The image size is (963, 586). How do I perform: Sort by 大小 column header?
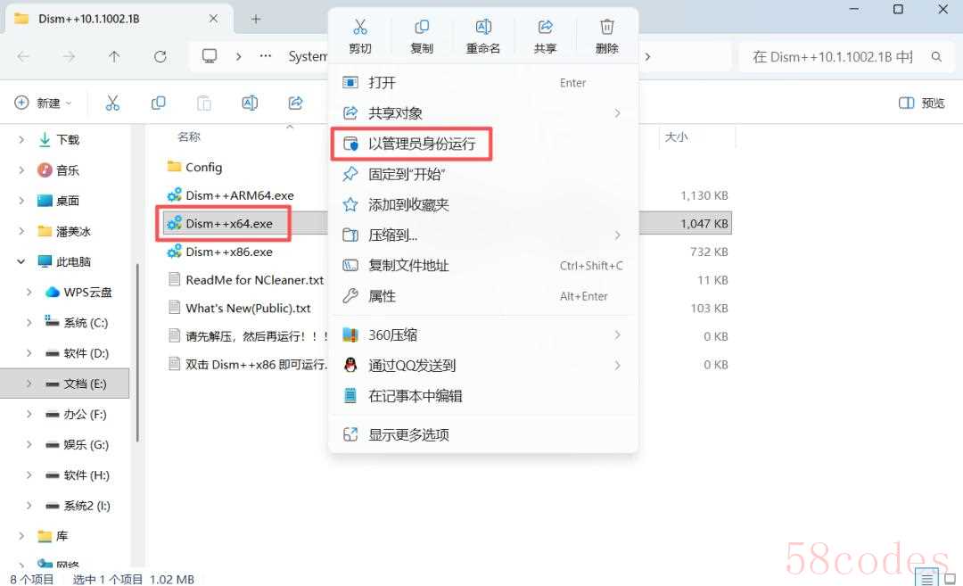[676, 137]
